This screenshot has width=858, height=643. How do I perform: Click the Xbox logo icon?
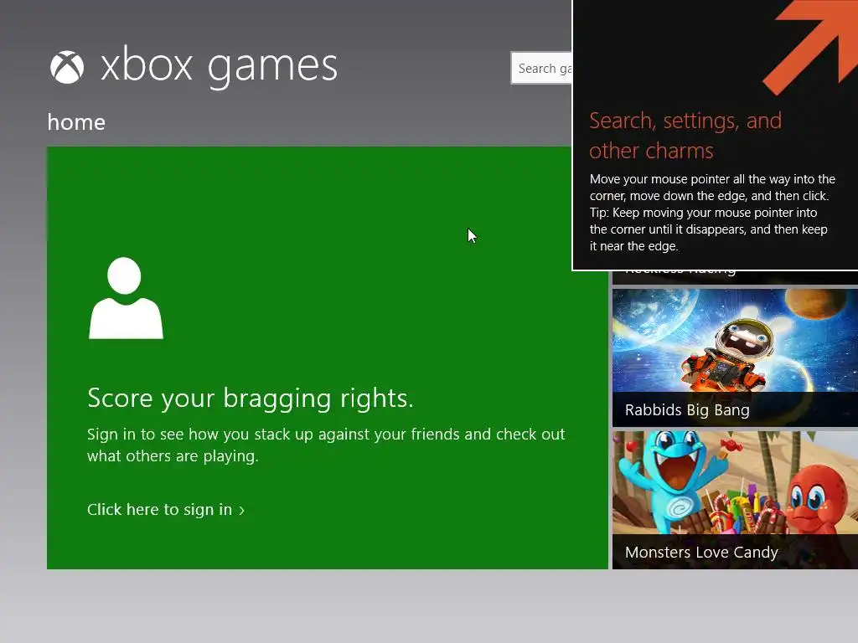point(67,67)
